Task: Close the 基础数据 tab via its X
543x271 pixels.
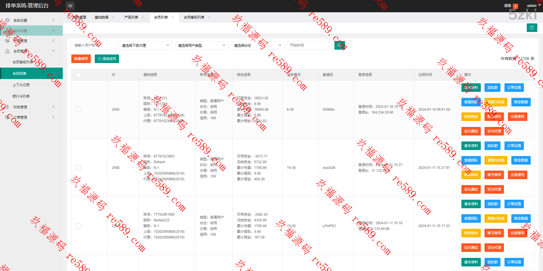Action: (x=113, y=17)
